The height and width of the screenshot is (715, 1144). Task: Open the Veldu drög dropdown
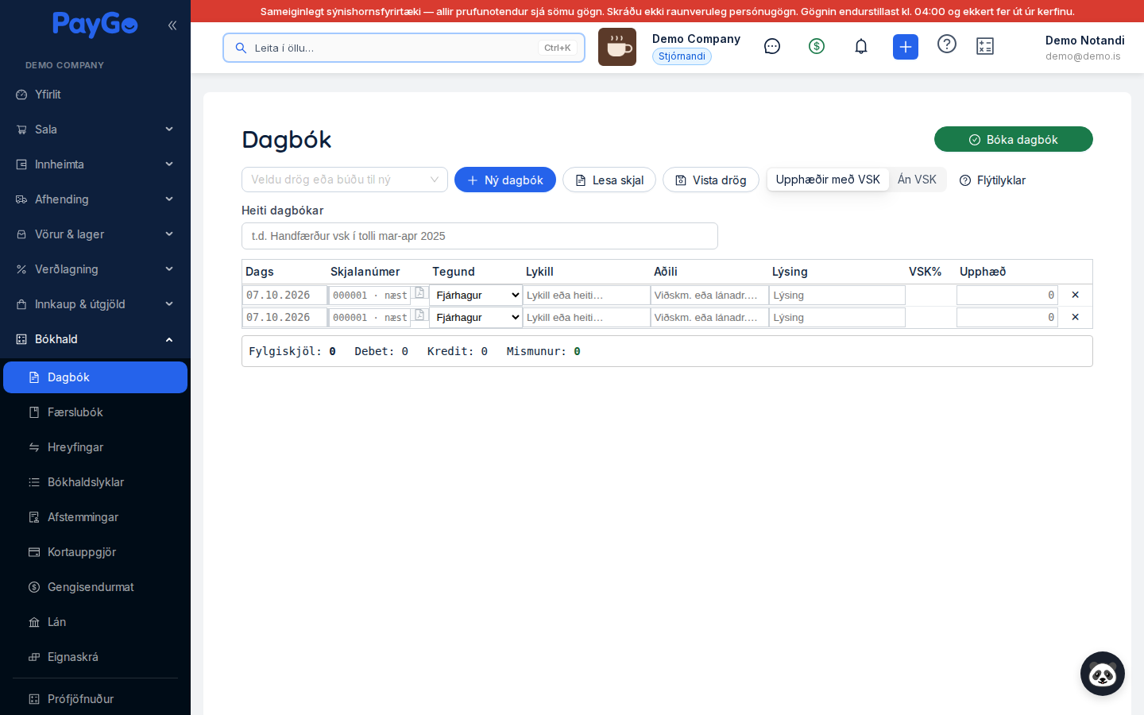tap(345, 180)
